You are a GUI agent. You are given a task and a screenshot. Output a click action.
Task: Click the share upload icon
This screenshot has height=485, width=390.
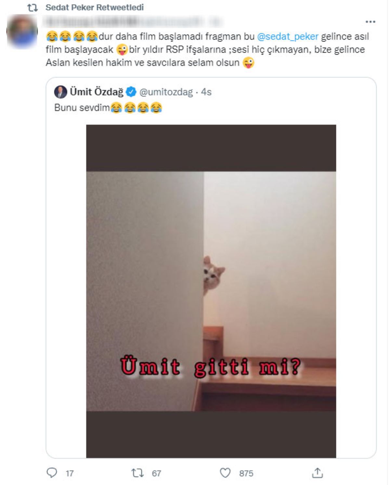pos(317,473)
